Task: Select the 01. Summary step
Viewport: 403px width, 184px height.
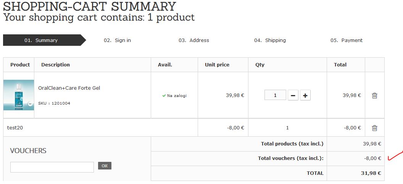Action: click(41, 40)
